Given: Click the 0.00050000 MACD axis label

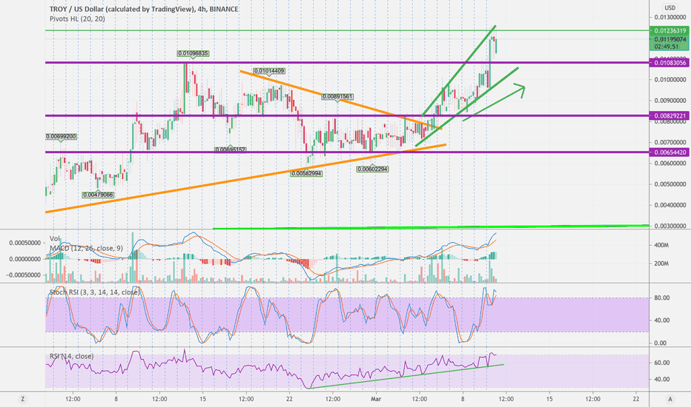Looking at the screenshot, I should point(25,243).
